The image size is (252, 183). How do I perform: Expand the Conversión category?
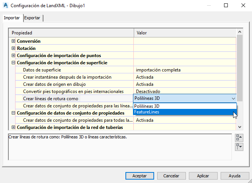pyautogui.click(x=13, y=41)
